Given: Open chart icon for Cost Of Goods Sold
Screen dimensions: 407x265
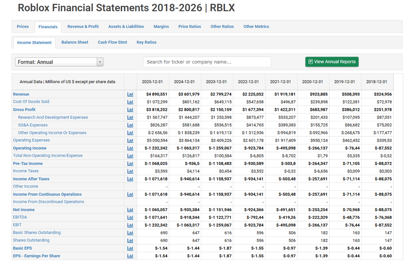Looking at the screenshot, I should click(x=130, y=102).
